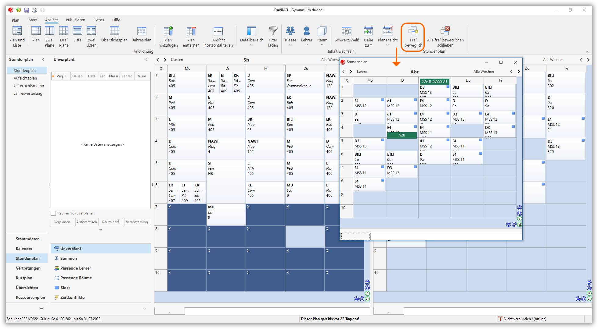
Task: Open the Publizieren ribbon tab
Action: tap(75, 20)
